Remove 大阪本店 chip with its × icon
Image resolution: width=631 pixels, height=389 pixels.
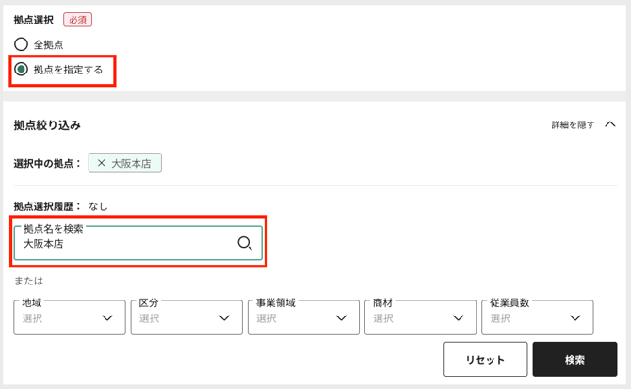coord(102,163)
